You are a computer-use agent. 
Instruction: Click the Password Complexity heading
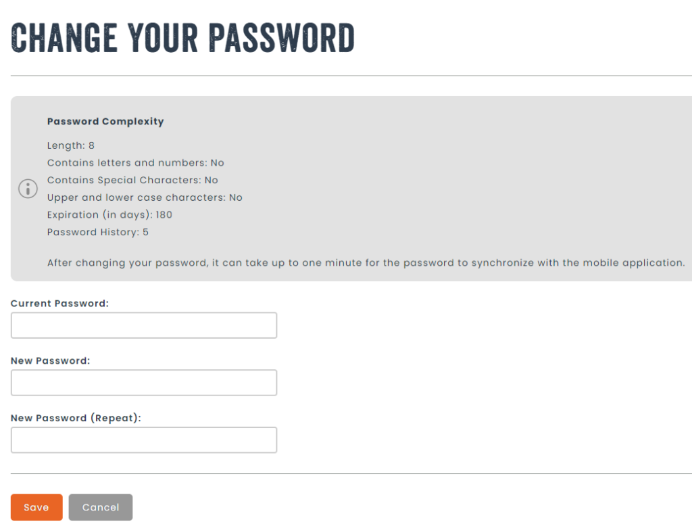click(105, 122)
